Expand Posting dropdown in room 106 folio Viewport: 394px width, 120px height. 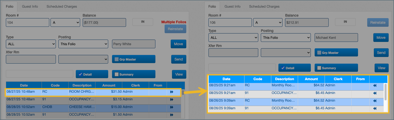[x=286, y=38]
